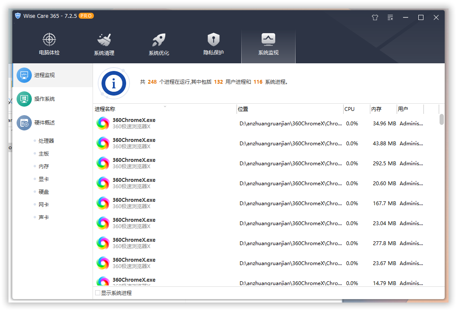
Task: Open 操作系统 in the sidebar
Action: point(53,99)
